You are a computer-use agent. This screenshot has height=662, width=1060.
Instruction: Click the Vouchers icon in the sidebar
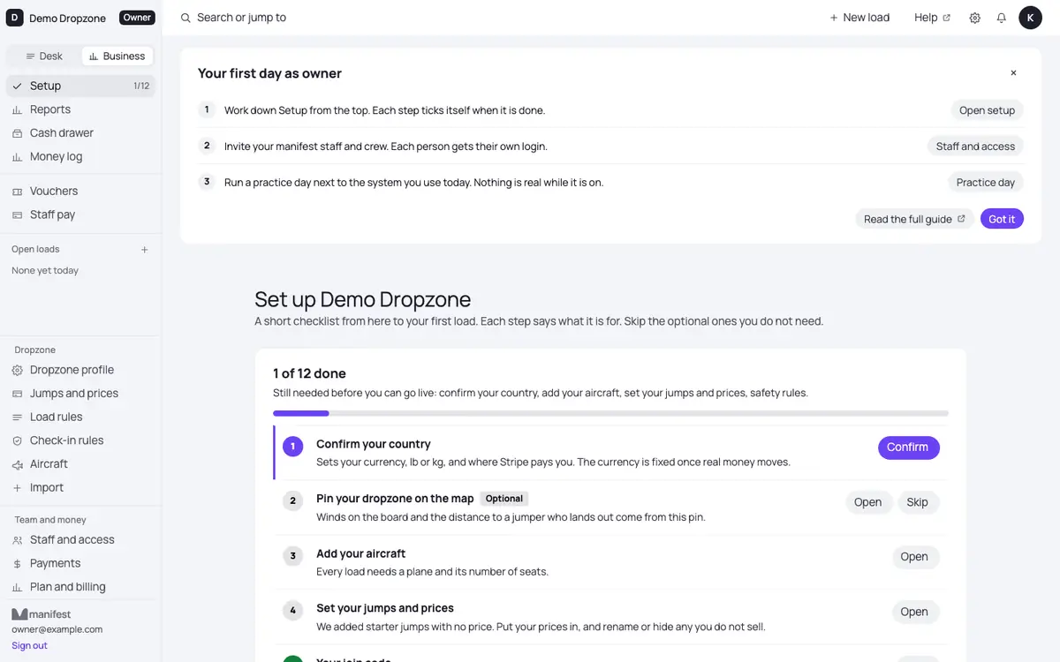[x=18, y=192]
